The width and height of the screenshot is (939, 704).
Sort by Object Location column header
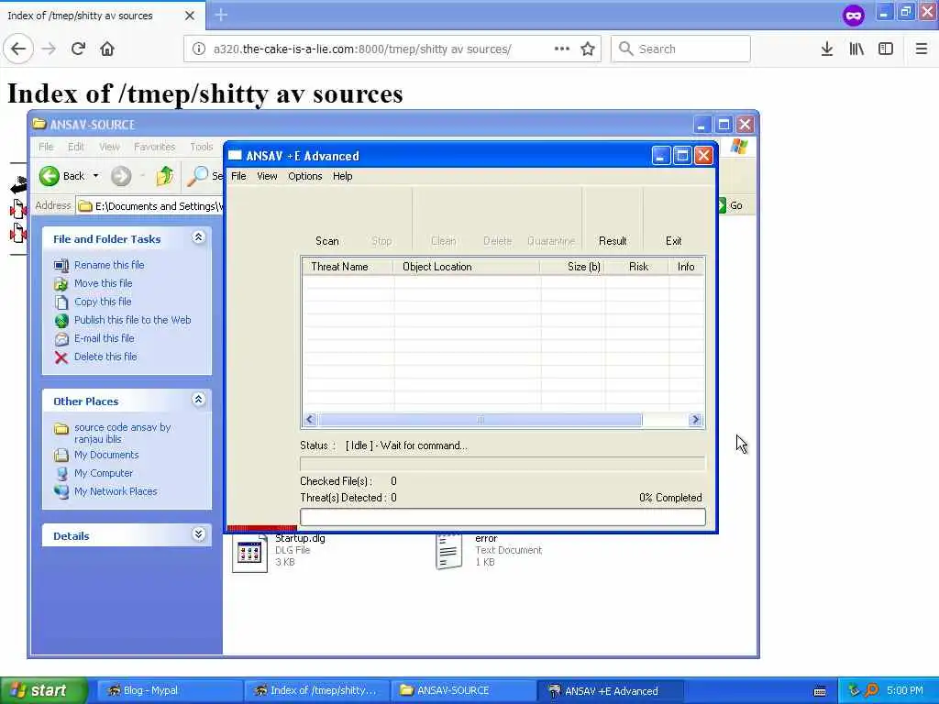pyautogui.click(x=467, y=267)
